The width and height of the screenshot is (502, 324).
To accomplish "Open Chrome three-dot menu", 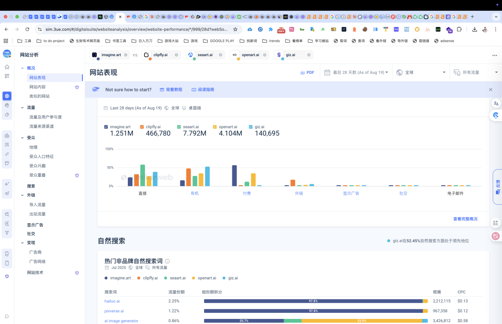I will click(x=495, y=29).
